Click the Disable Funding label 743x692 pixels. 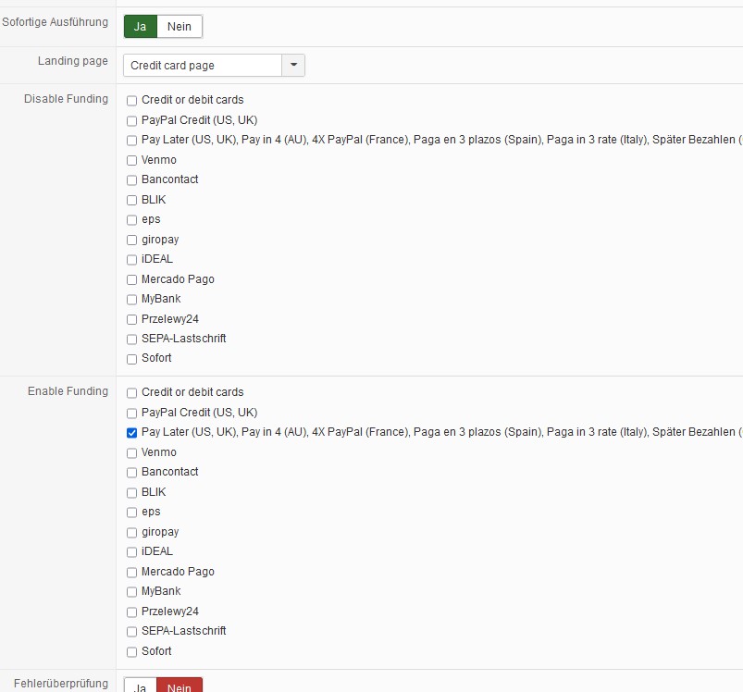pyautogui.click(x=66, y=99)
